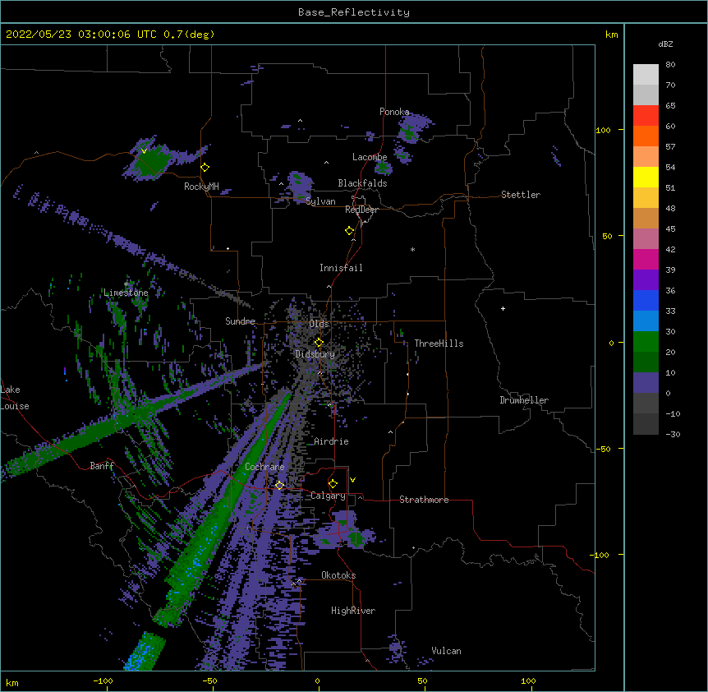The width and height of the screenshot is (708, 692).
Task: Click the blue-green echo at the bottom left
Action: click(145, 652)
